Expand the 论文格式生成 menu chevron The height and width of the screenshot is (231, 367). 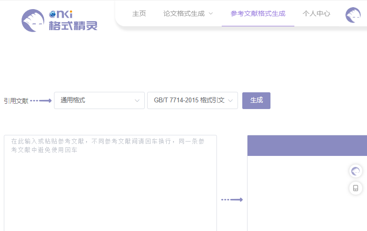211,14
